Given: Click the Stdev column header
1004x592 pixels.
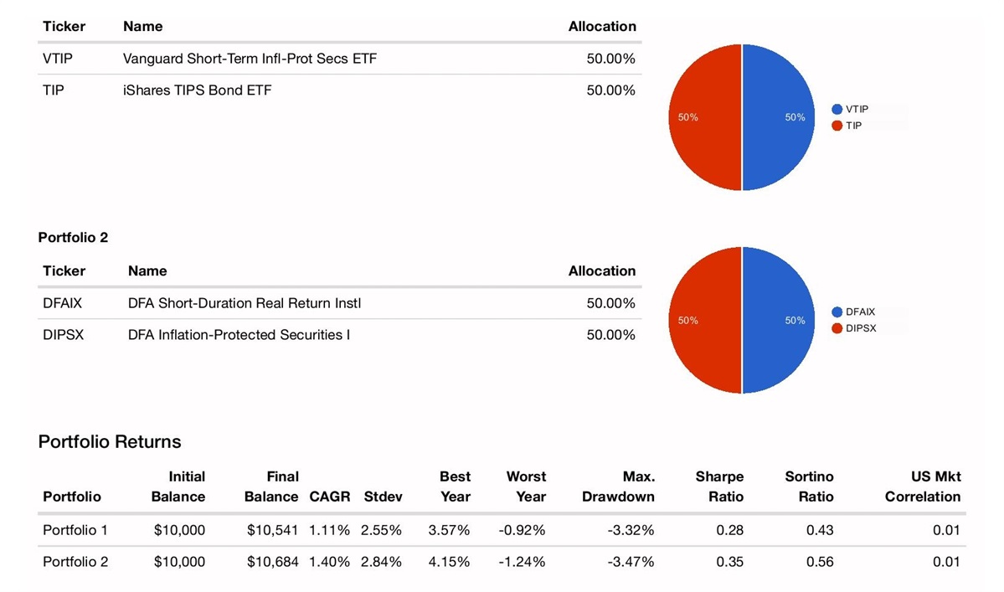Looking at the screenshot, I should click(x=383, y=497).
